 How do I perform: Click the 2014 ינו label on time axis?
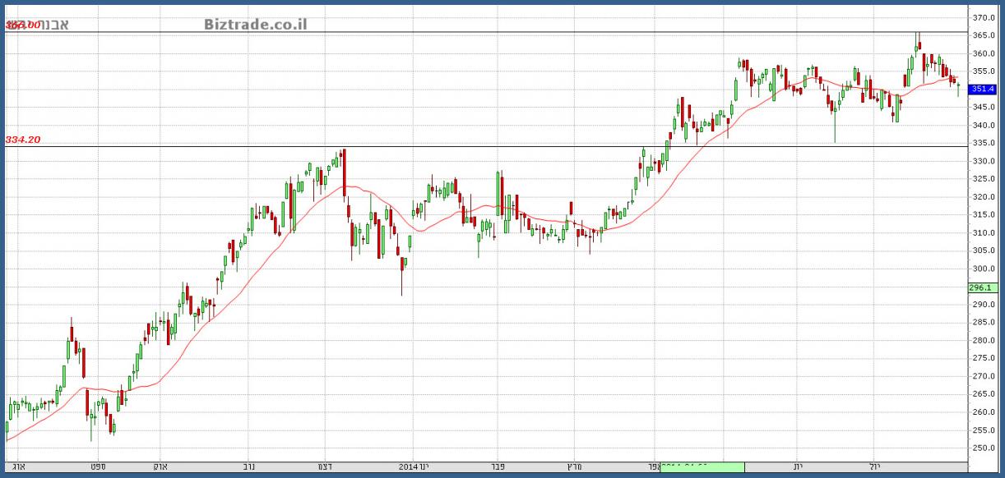(414, 467)
